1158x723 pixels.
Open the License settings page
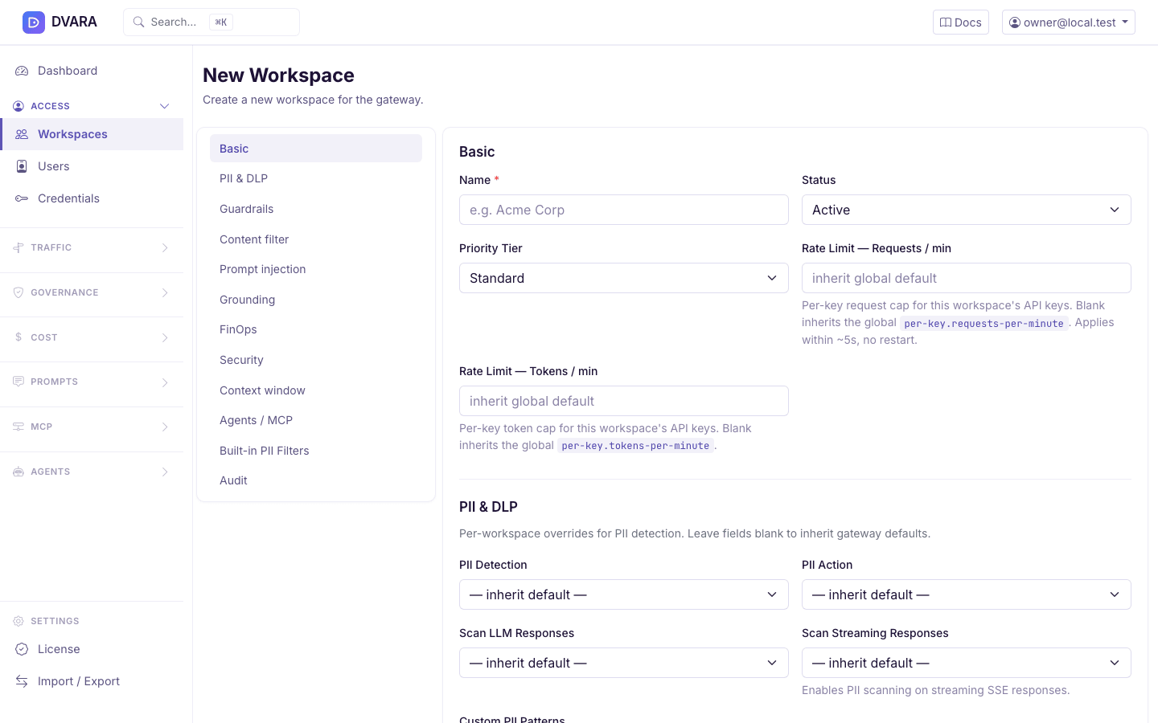click(92, 649)
